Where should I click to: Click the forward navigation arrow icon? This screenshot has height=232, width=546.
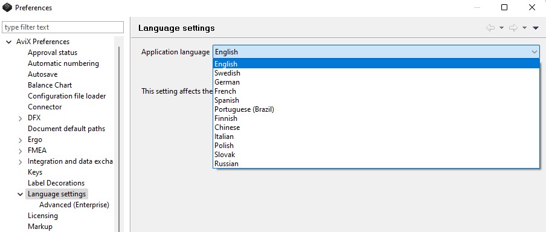tap(513, 28)
